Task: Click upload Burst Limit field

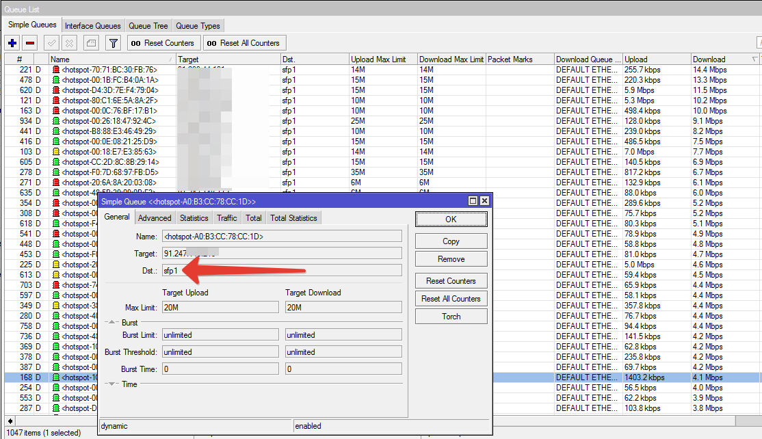Action: (220, 335)
